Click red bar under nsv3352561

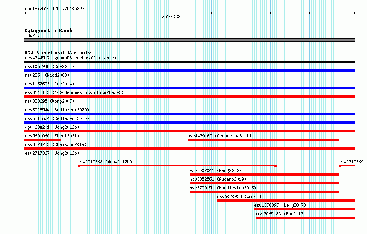(264, 183)
